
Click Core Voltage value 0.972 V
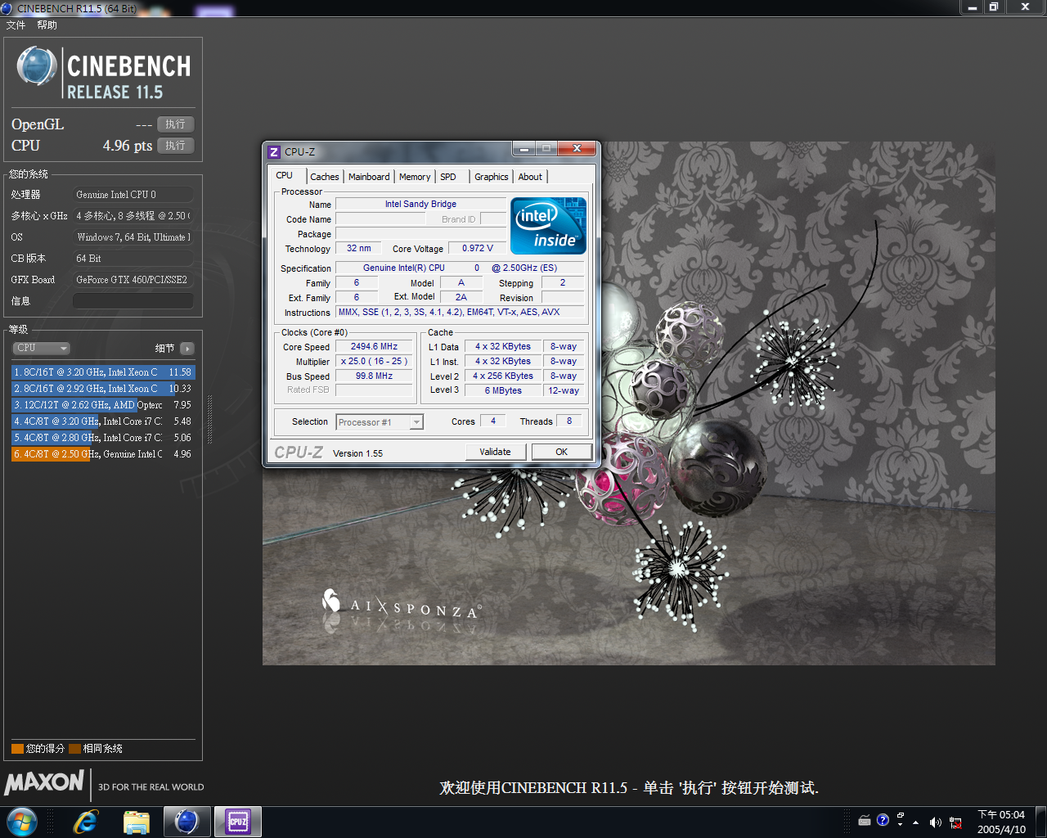[x=478, y=249]
